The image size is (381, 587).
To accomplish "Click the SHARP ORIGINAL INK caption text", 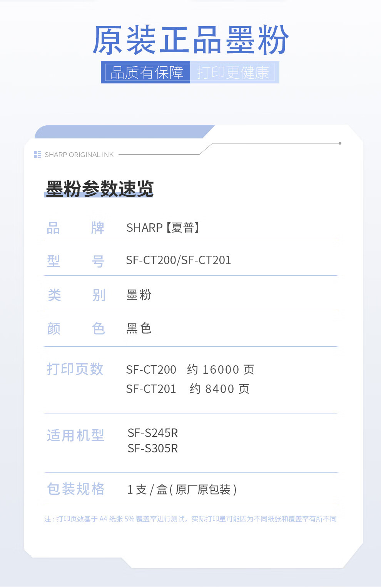I will (79, 155).
